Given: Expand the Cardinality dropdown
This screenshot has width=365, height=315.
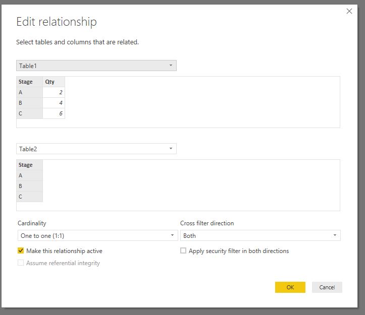Looking at the screenshot, I should tap(98, 235).
